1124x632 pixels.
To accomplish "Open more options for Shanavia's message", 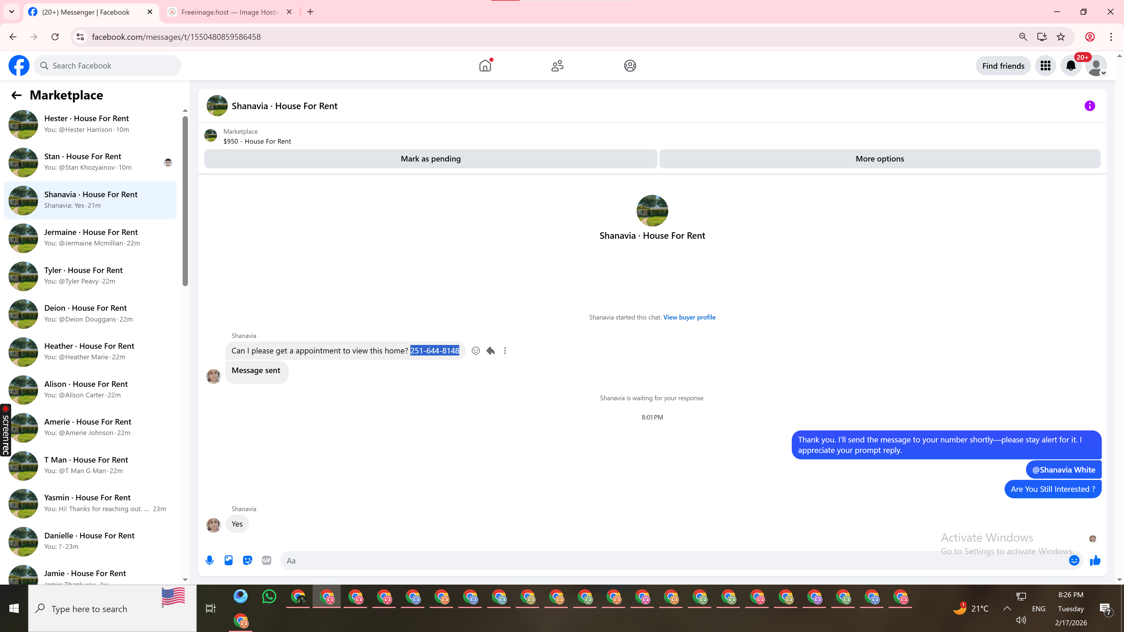I will point(505,351).
